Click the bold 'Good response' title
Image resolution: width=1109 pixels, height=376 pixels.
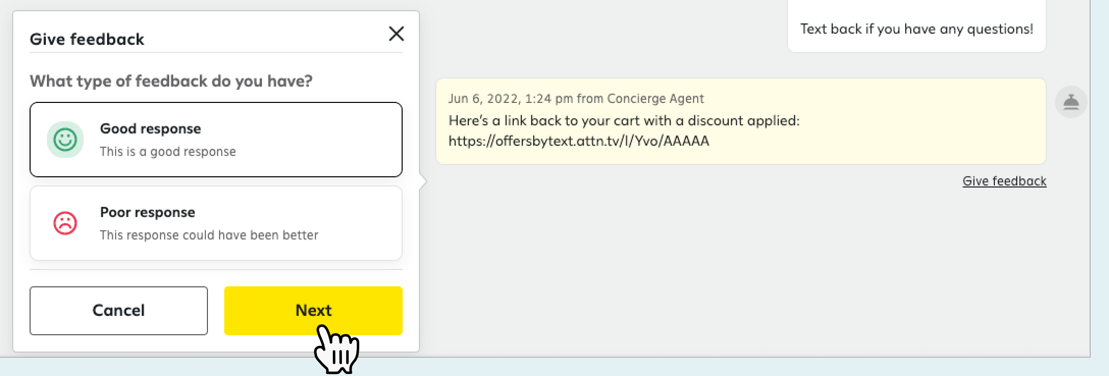[x=150, y=128]
